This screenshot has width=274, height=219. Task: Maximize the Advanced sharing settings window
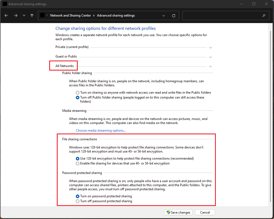254,4
